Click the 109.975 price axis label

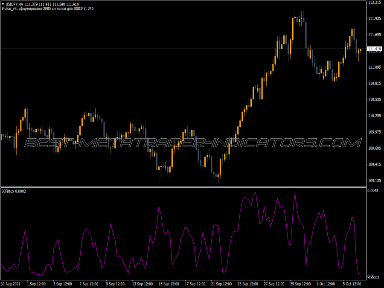click(x=375, y=132)
